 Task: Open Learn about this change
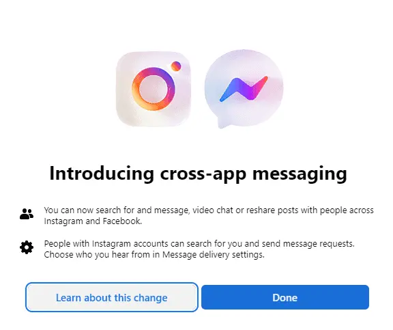(x=111, y=297)
